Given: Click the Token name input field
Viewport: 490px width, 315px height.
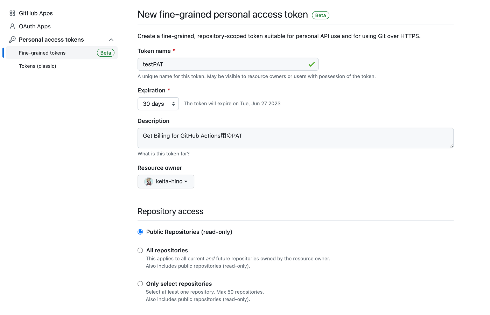Looking at the screenshot, I should point(228,64).
